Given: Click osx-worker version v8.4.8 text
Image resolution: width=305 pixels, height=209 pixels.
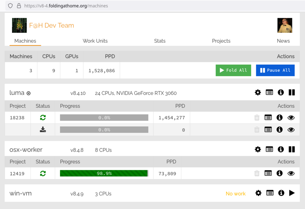Looking at the screenshot, I should click(77, 150).
